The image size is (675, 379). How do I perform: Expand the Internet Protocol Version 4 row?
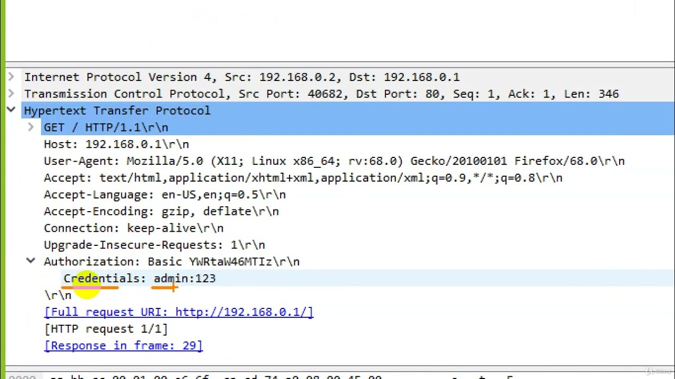pyautogui.click(x=11, y=77)
